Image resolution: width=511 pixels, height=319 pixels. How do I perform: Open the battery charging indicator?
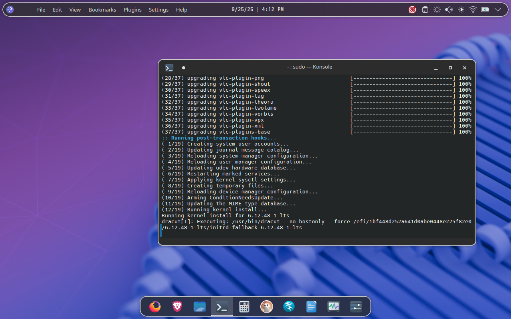click(x=485, y=10)
